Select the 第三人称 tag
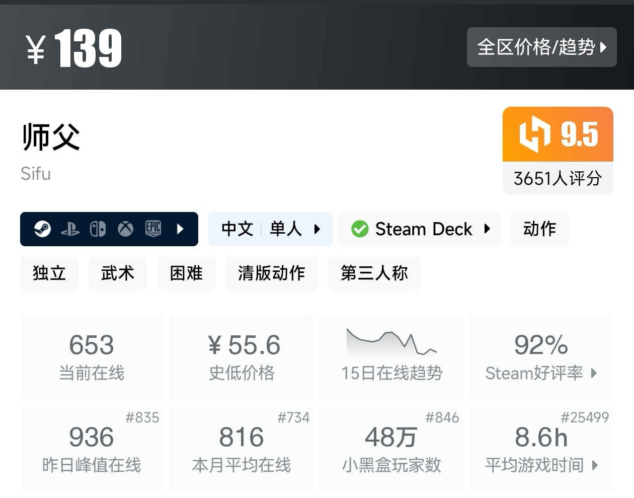 click(x=374, y=273)
